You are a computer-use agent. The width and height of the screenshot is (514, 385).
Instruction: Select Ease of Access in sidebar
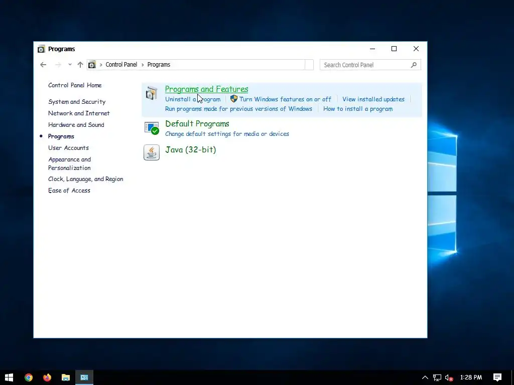(69, 190)
